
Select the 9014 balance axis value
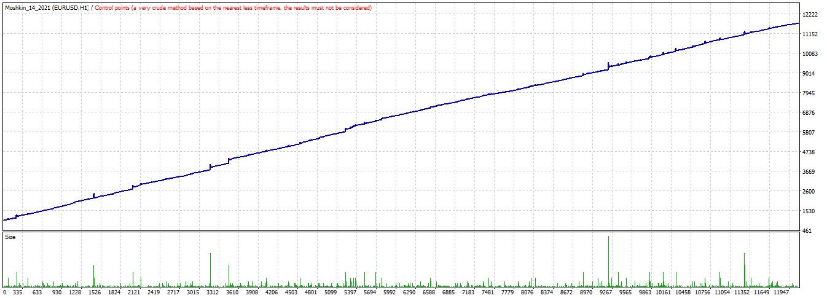pyautogui.click(x=809, y=74)
